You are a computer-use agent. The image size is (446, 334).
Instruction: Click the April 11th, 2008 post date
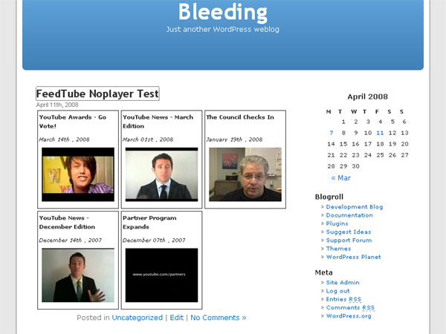57,105
